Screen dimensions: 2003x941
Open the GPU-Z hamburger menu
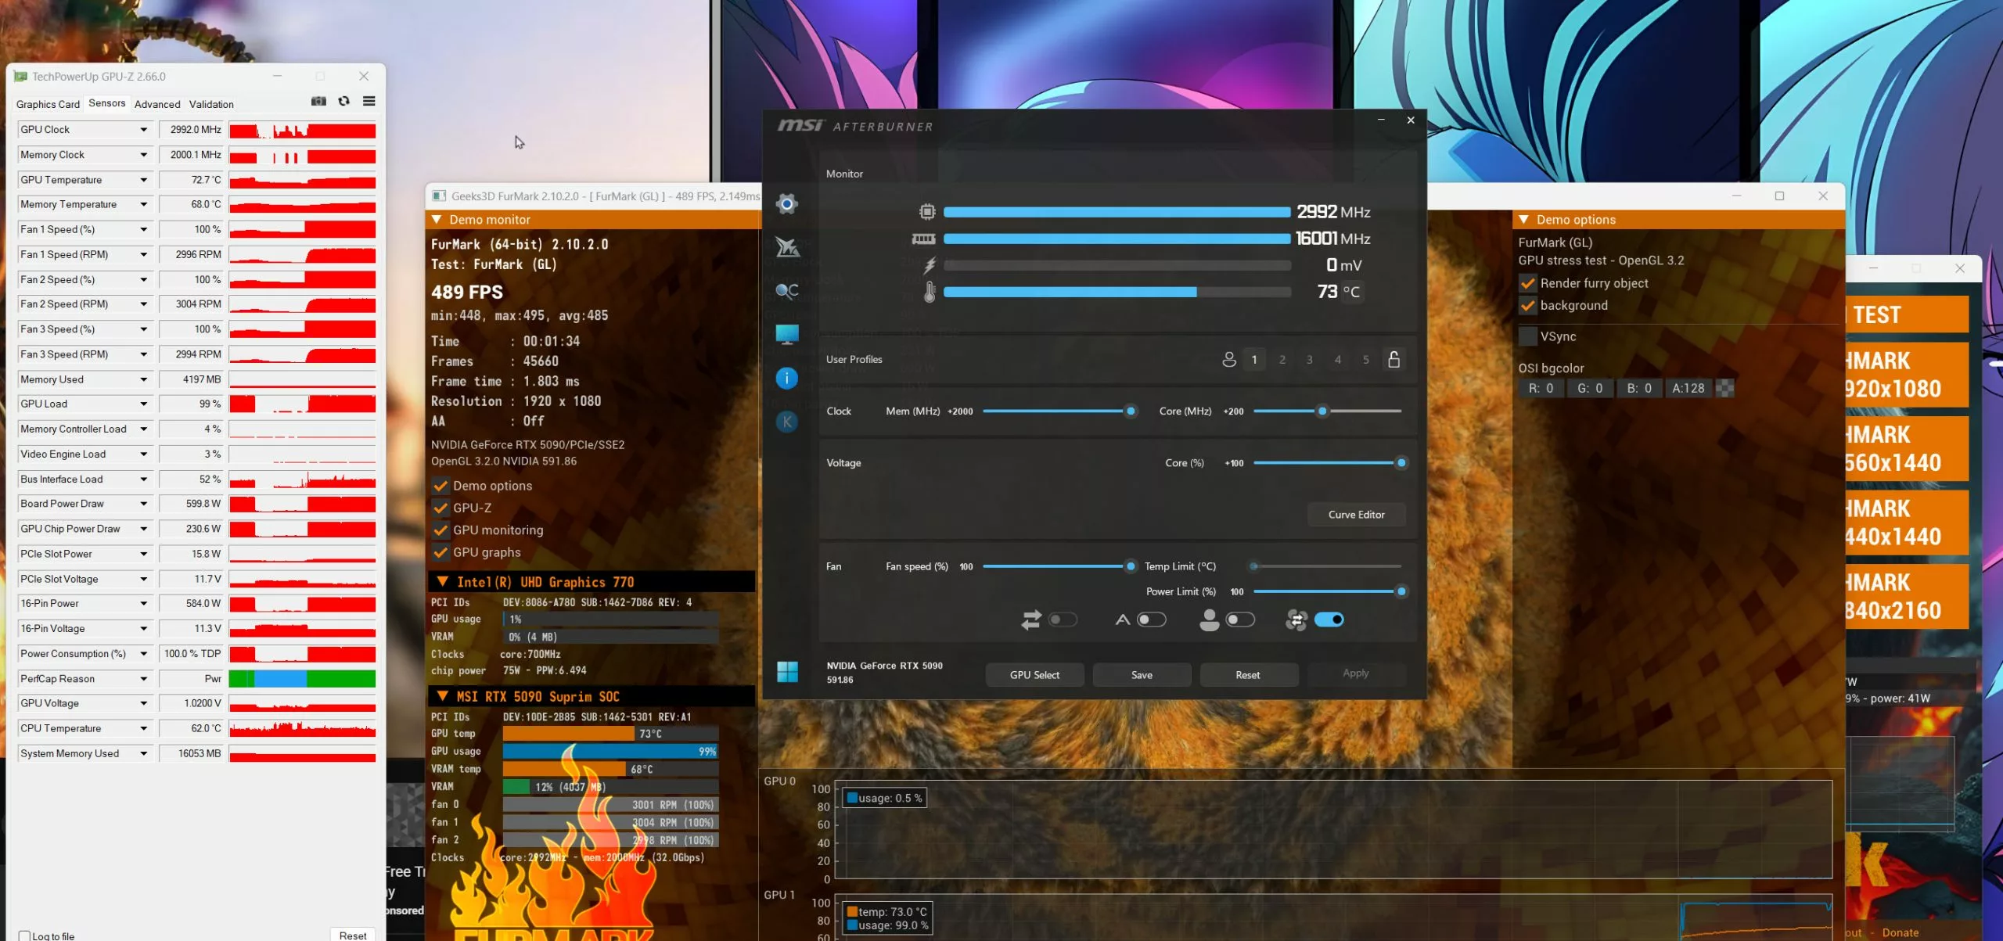pos(369,101)
